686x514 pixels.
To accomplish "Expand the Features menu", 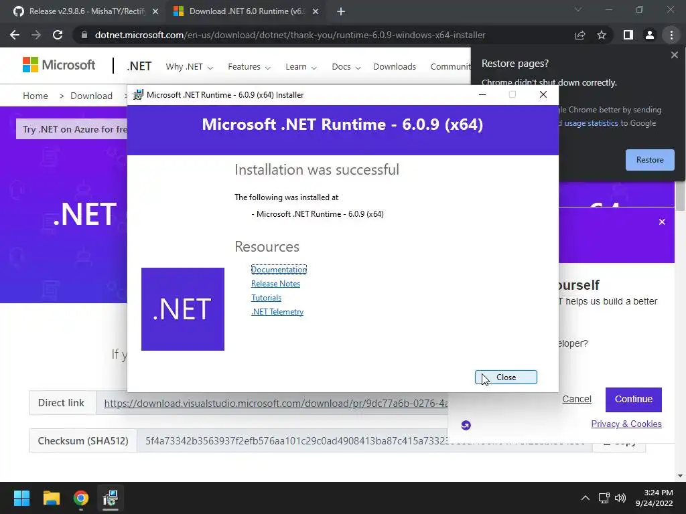I will (249, 67).
